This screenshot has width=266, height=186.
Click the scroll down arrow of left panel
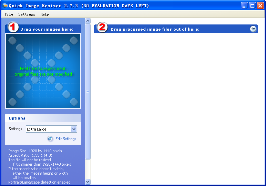pos(88,182)
